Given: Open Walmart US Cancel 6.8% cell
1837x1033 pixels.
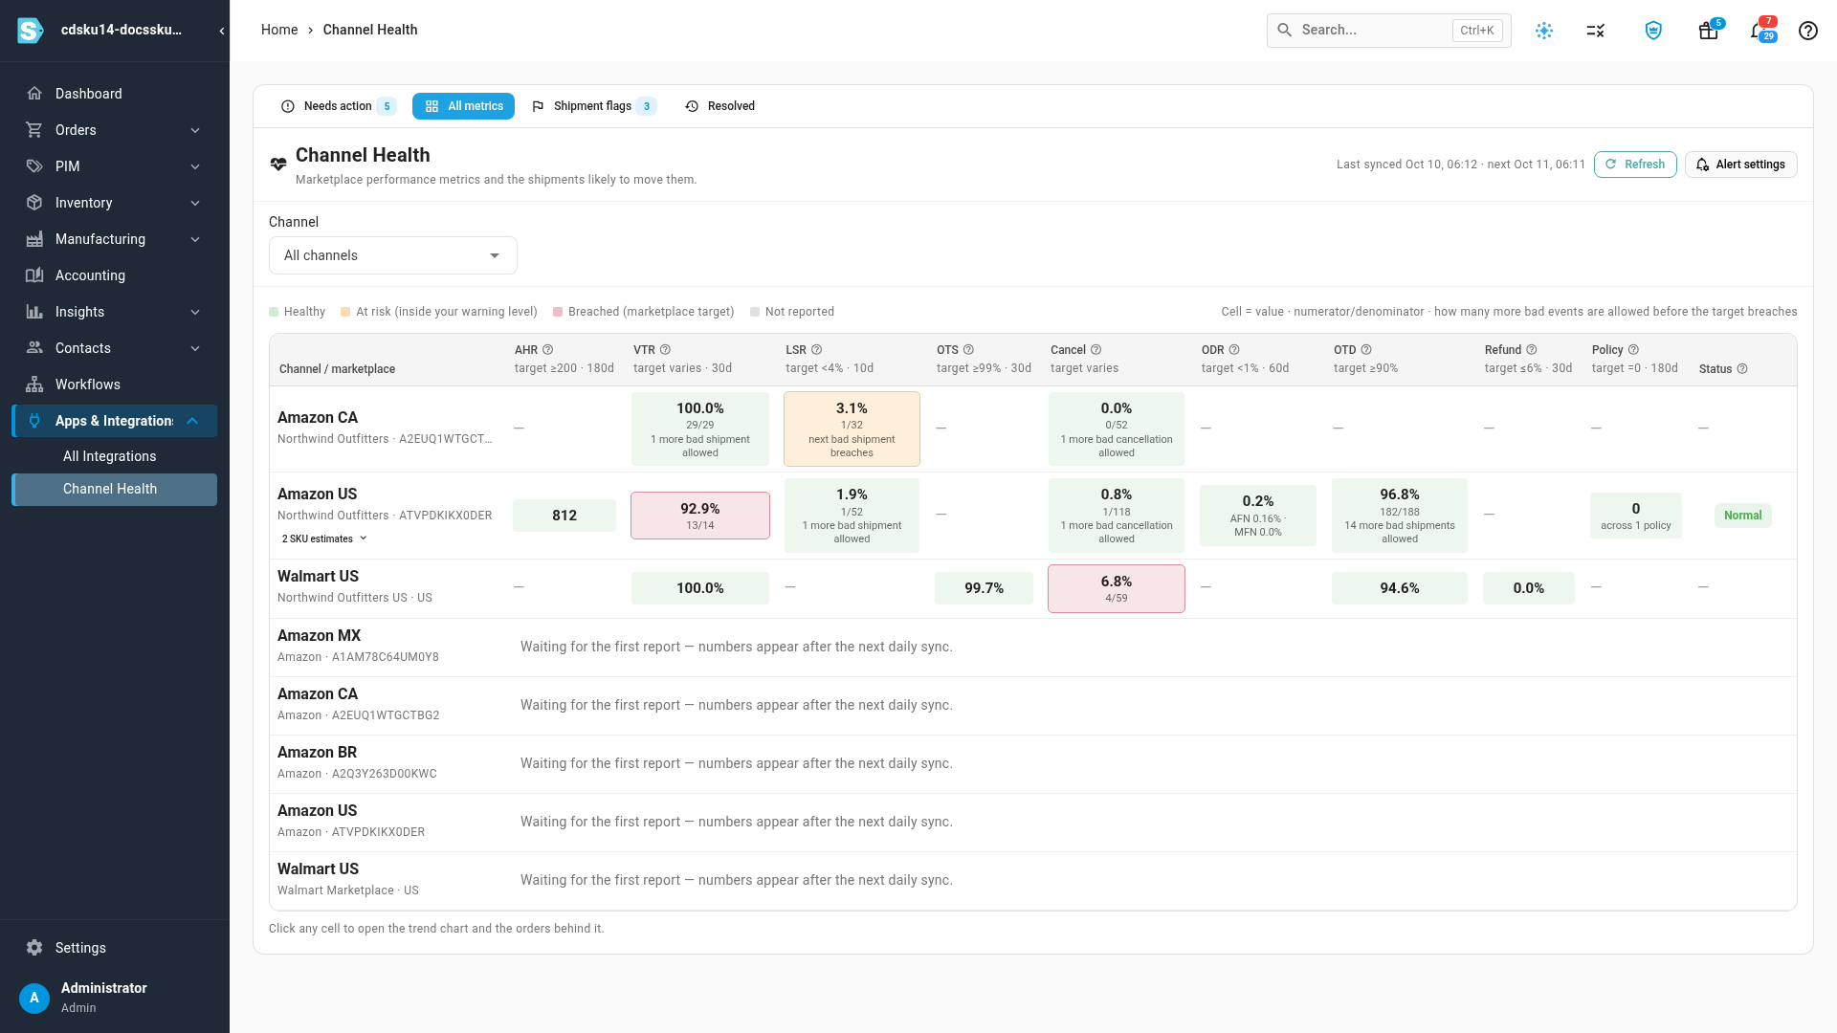Looking at the screenshot, I should pos(1117,588).
